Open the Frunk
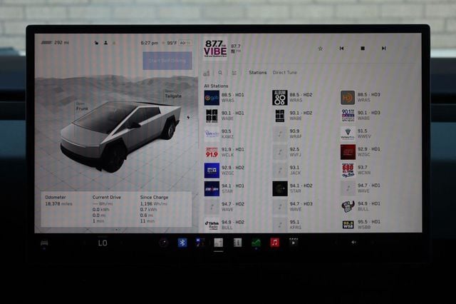This screenshot has width=456, height=304. pos(82,106)
